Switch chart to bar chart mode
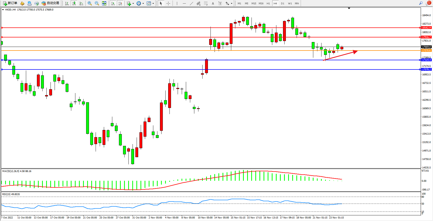 pyautogui.click(x=67, y=3)
